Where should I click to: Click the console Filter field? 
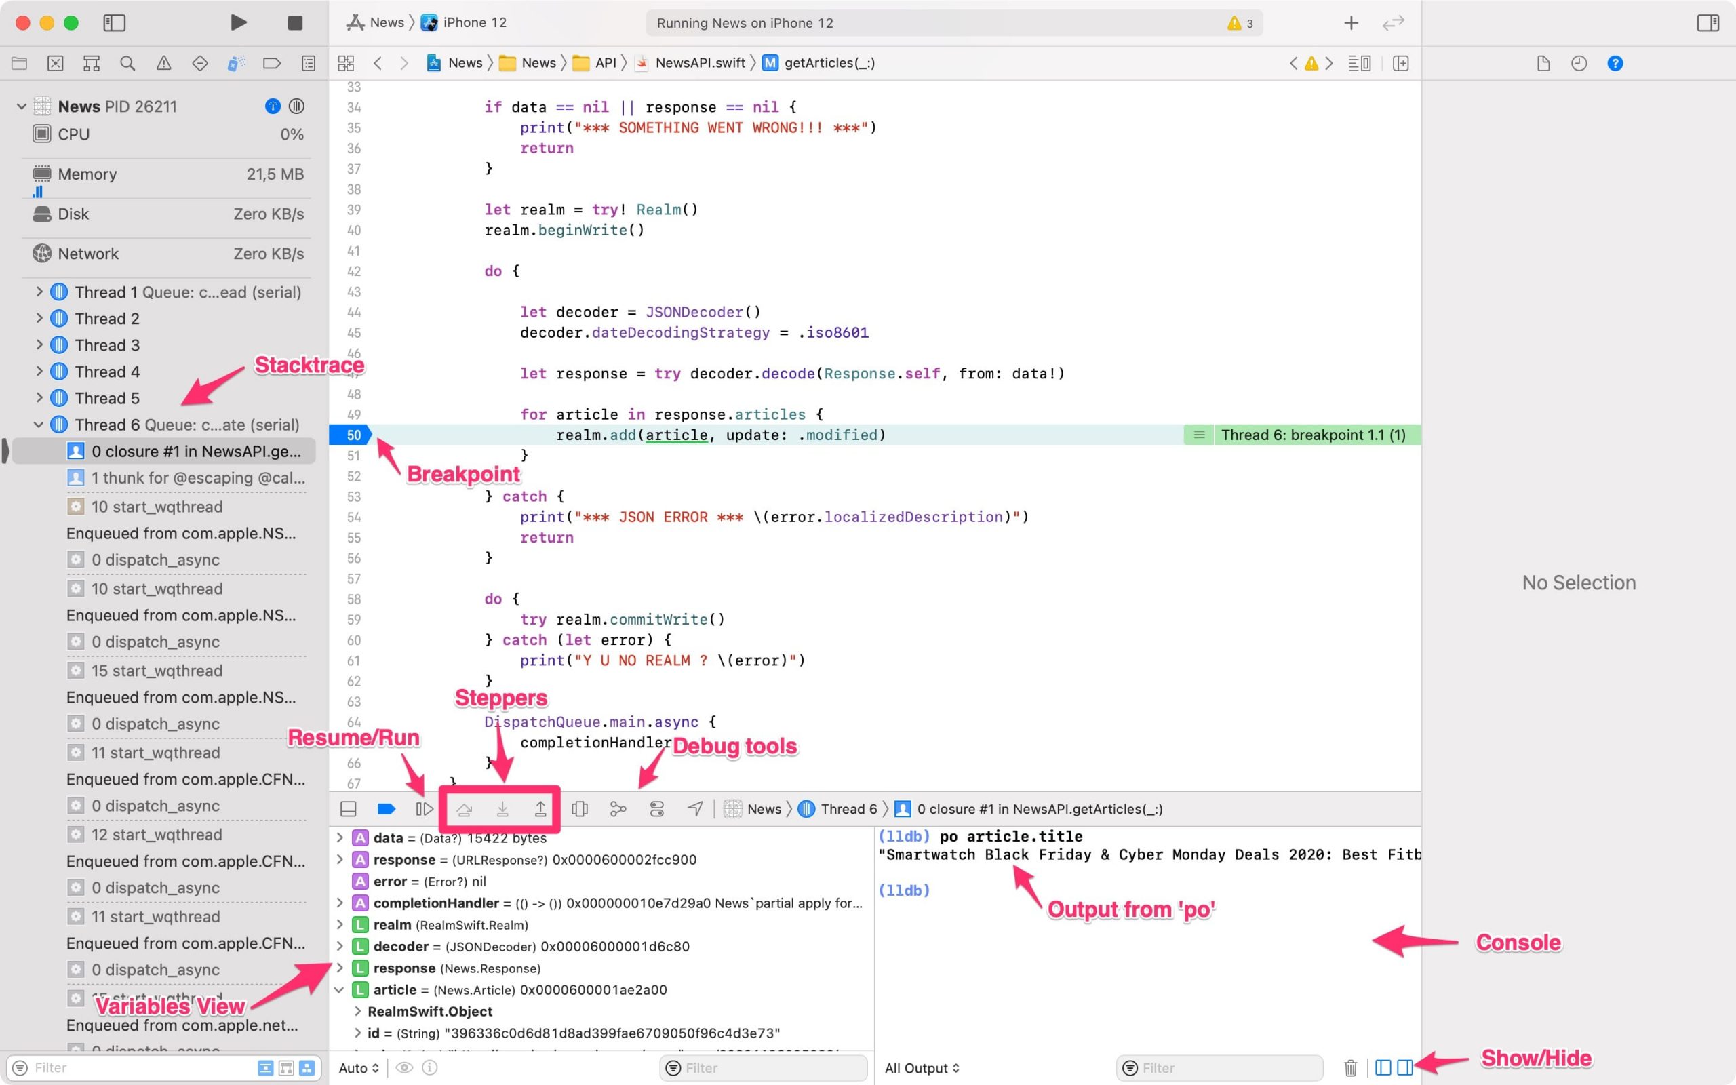pyautogui.click(x=1219, y=1068)
